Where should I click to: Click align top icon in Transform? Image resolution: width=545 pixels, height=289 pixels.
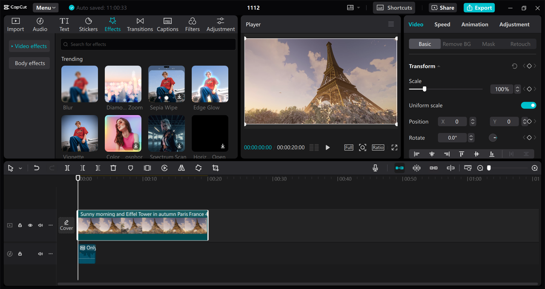(x=462, y=154)
